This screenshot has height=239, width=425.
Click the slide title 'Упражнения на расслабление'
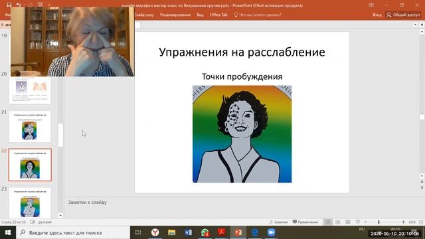pyautogui.click(x=242, y=52)
